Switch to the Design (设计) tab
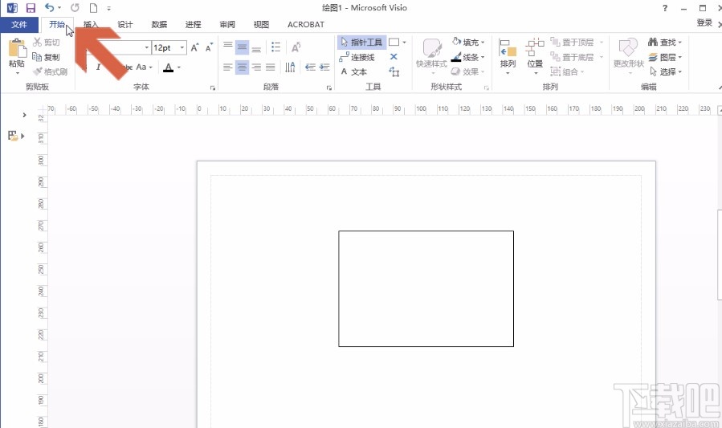 (125, 25)
